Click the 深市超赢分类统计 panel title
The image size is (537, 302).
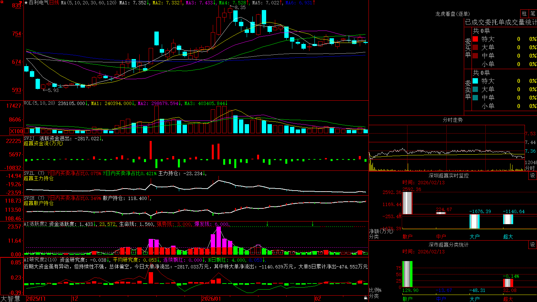point(449,245)
